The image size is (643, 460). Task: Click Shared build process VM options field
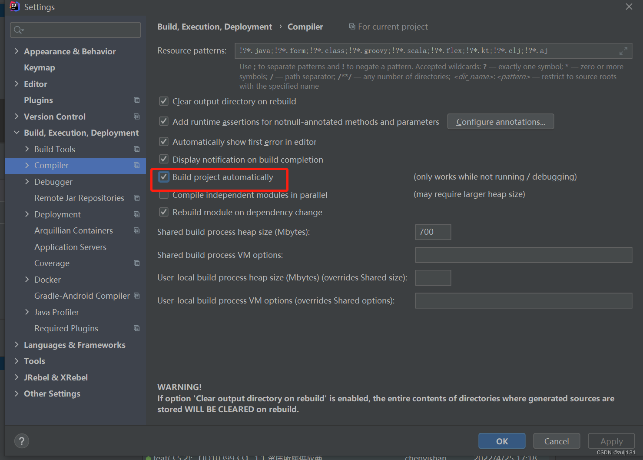point(524,255)
